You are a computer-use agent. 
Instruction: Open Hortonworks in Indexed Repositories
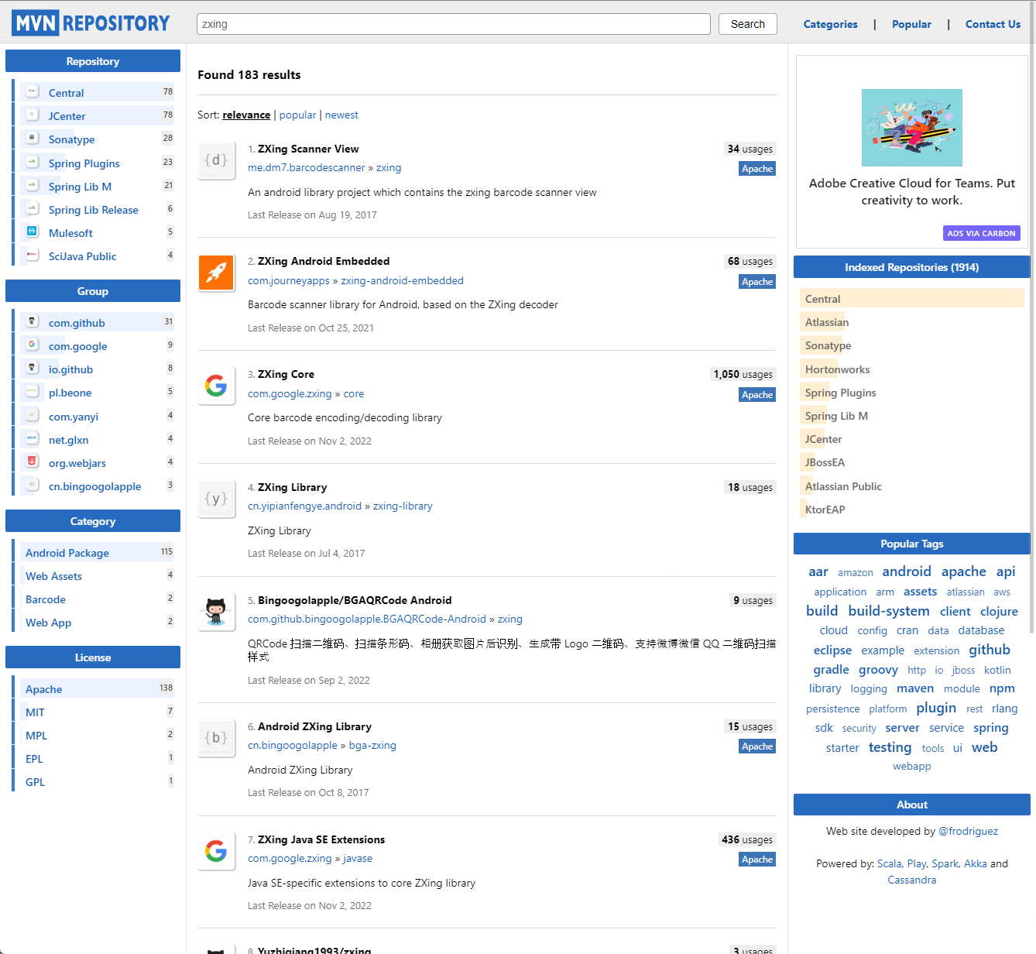(837, 369)
